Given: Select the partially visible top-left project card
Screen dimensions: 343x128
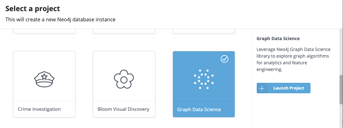Looking at the screenshot, I should click(44, 31).
